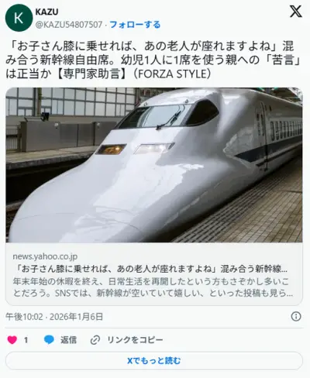Viewport: 310px width, 378px height.
Task: Open the link card article headline
Action: pos(150,269)
